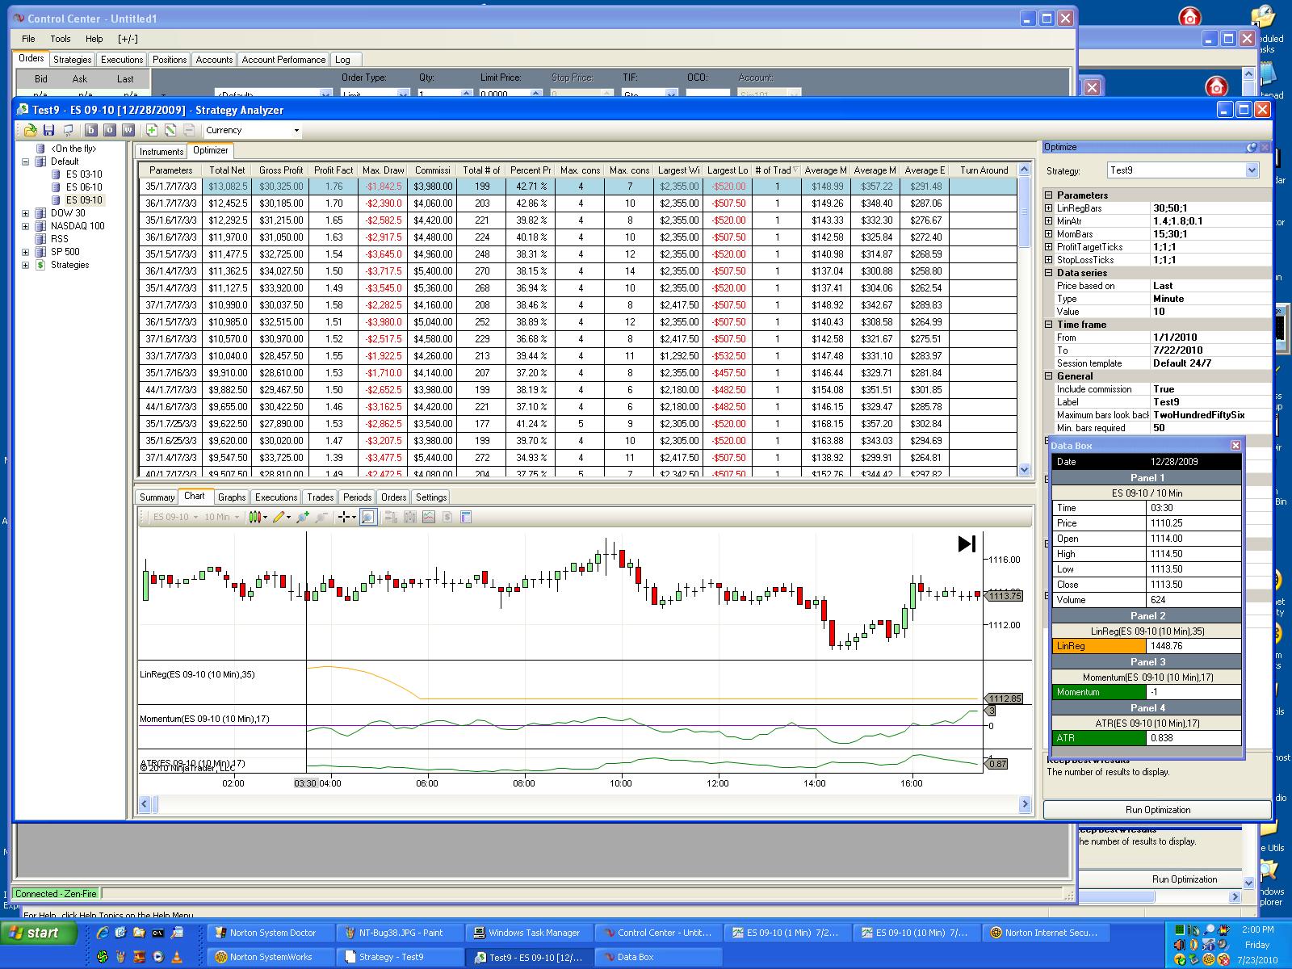Switch to the Trades tab
The image size is (1292, 969).
click(x=320, y=497)
